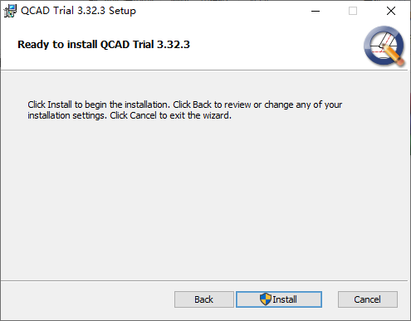The image size is (411, 321).
Task: Click the UAC shield icon on Install
Action: point(266,299)
